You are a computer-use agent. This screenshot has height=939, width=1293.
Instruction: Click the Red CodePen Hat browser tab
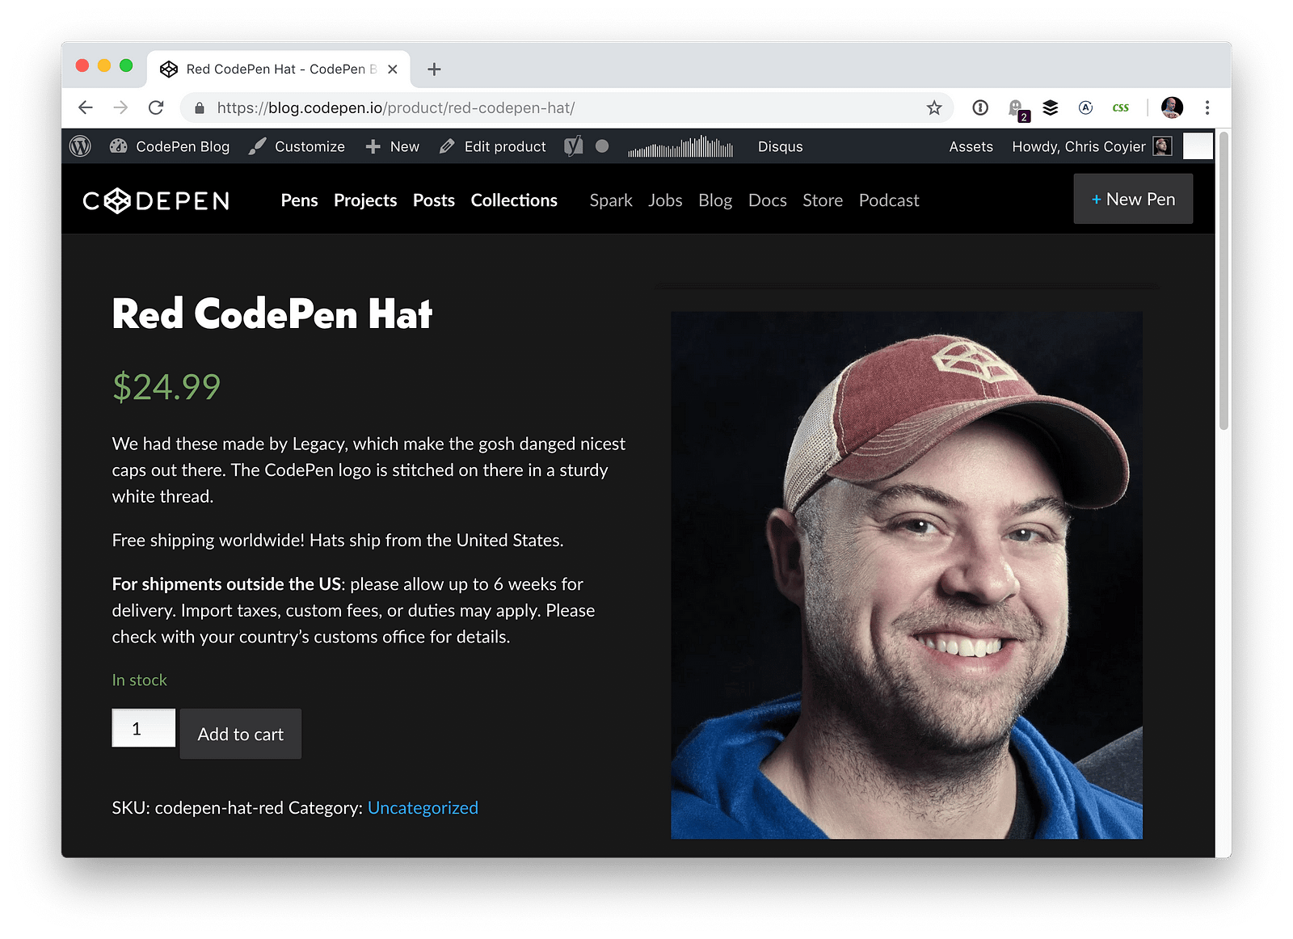[x=279, y=69]
